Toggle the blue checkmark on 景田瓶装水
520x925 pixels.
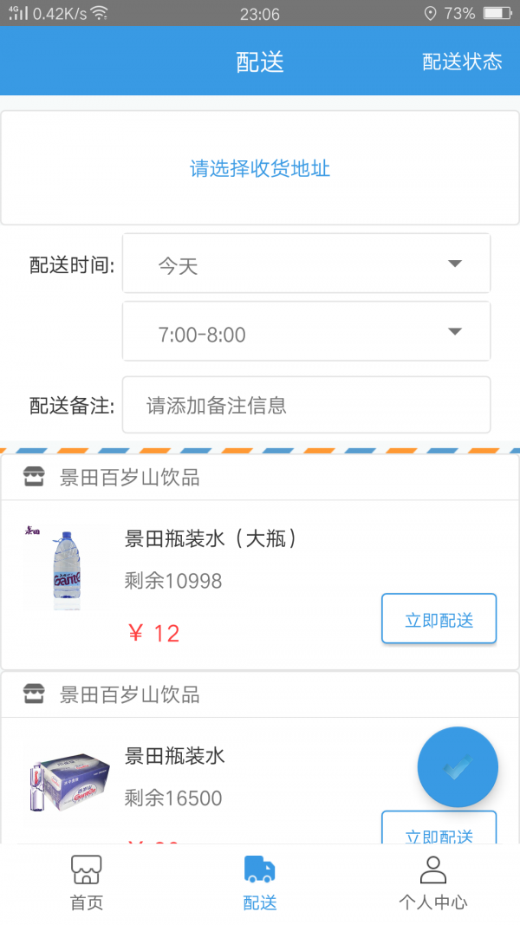(x=458, y=766)
